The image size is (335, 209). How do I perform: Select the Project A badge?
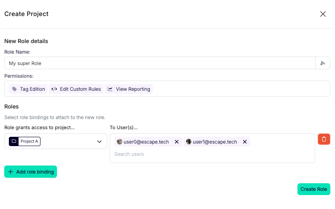point(25,141)
